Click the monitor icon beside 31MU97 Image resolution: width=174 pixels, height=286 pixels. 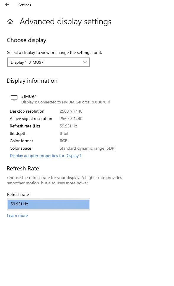pos(14,98)
